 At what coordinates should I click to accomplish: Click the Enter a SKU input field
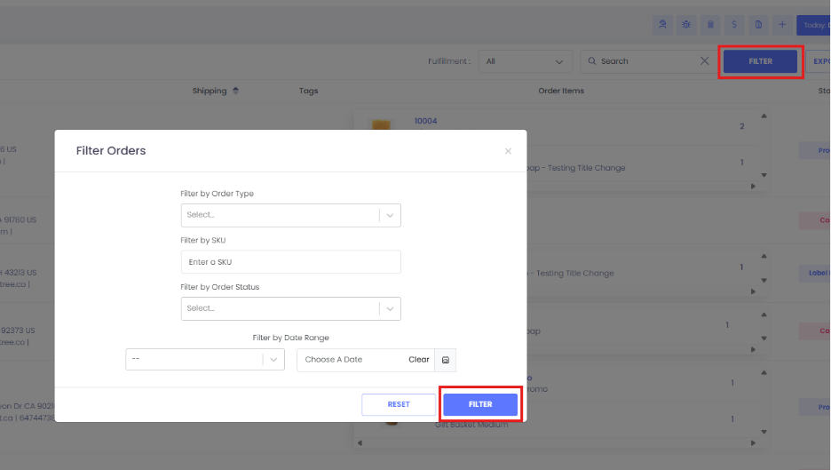[290, 262]
